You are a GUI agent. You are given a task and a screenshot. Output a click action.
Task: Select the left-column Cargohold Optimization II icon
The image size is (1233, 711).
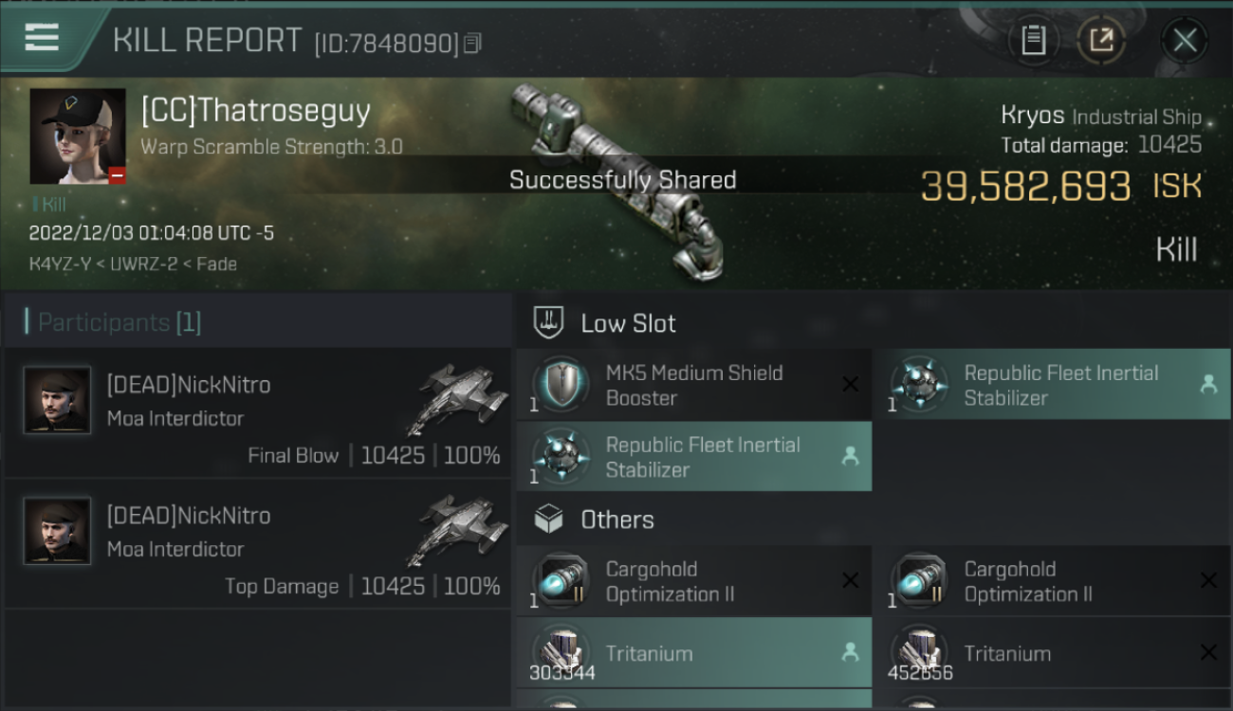(x=561, y=581)
